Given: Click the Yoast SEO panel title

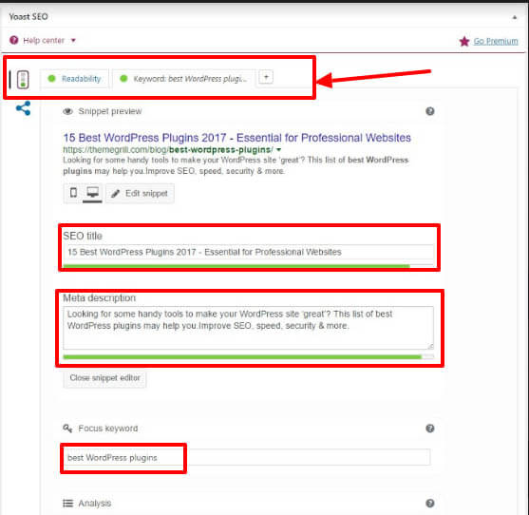Looking at the screenshot, I should click(28, 16).
